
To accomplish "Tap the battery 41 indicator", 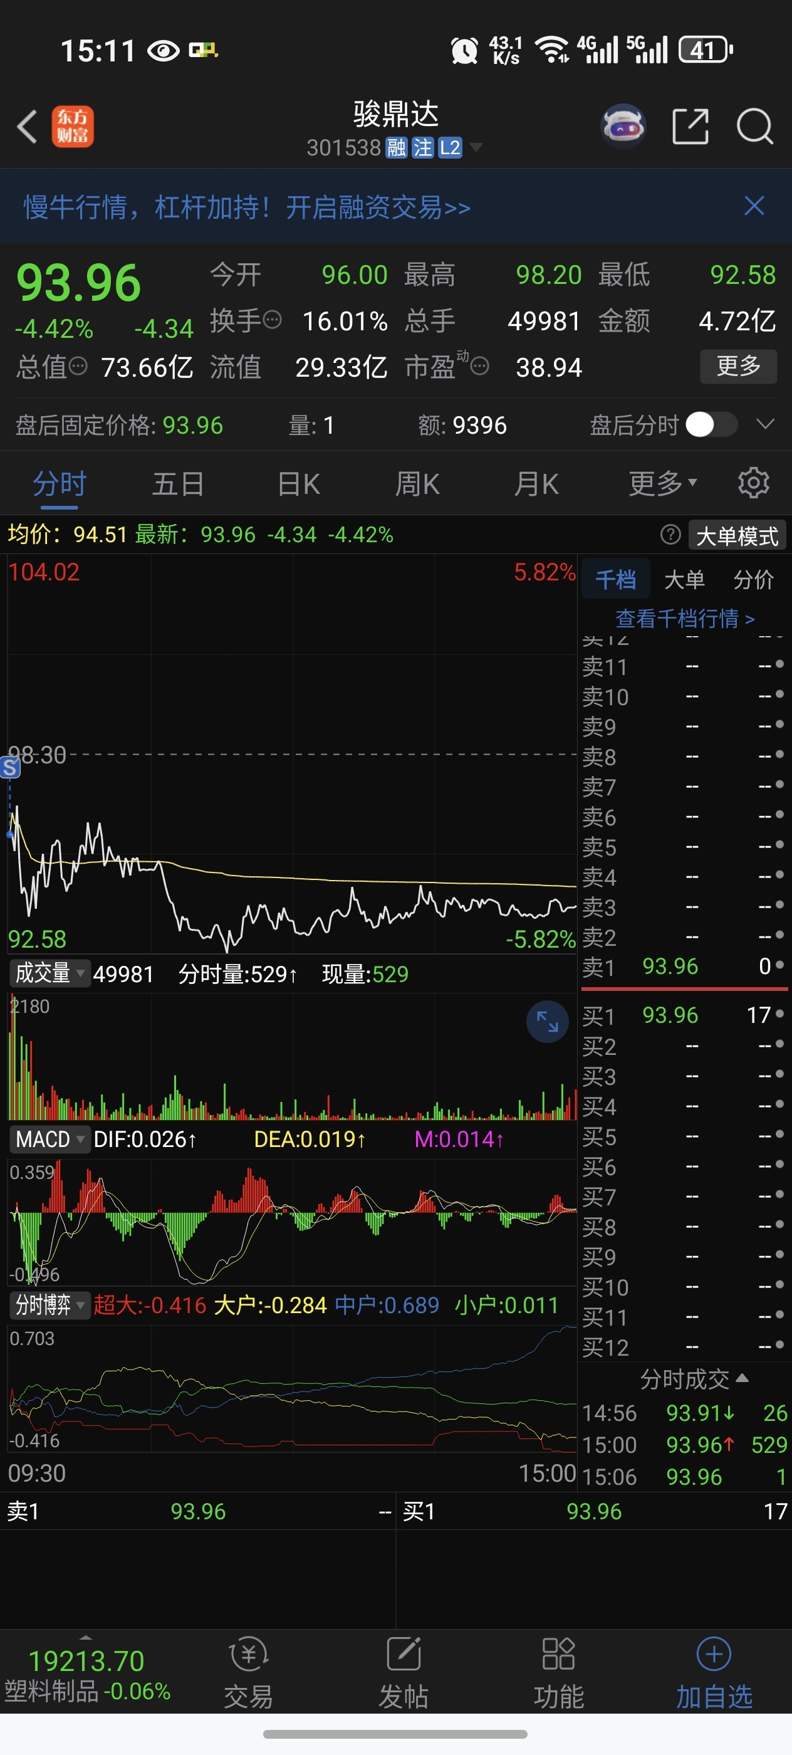I will 706,50.
